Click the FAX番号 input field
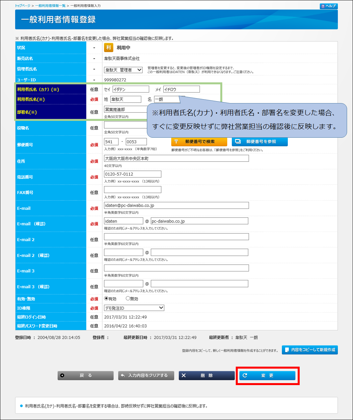This screenshot has height=420, width=353. pyautogui.click(x=132, y=190)
